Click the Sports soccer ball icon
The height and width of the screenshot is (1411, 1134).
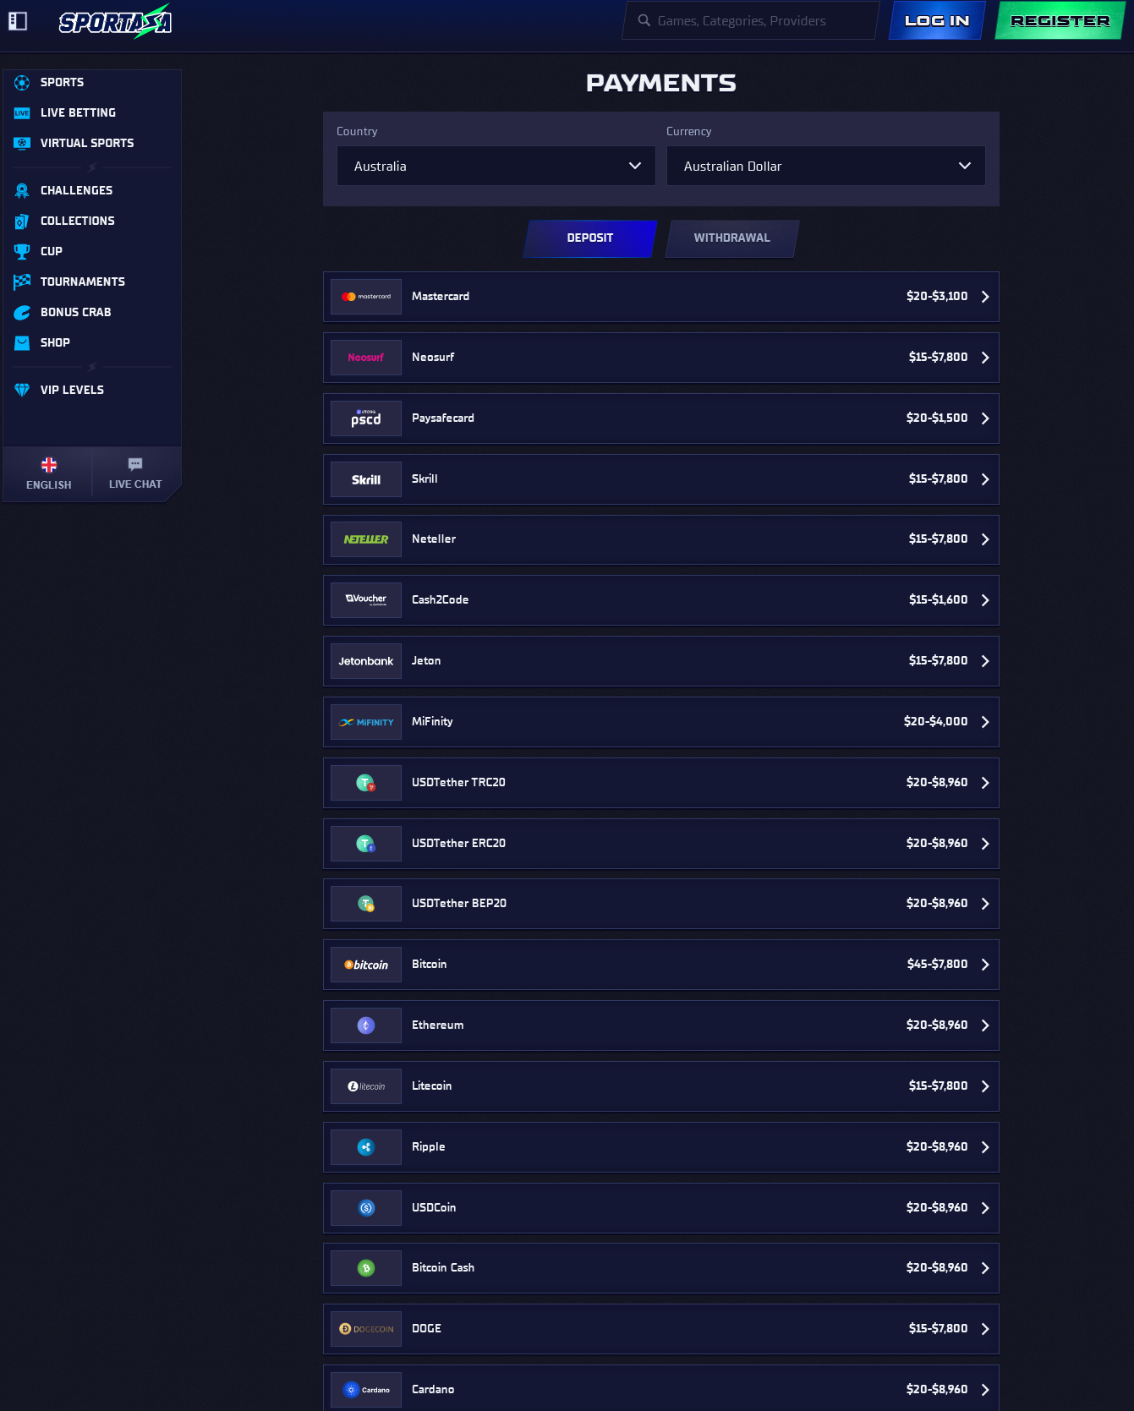[22, 83]
